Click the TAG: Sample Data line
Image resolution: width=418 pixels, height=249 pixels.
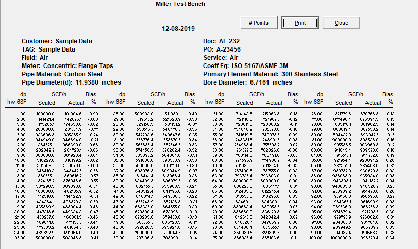pyautogui.click(x=52, y=49)
